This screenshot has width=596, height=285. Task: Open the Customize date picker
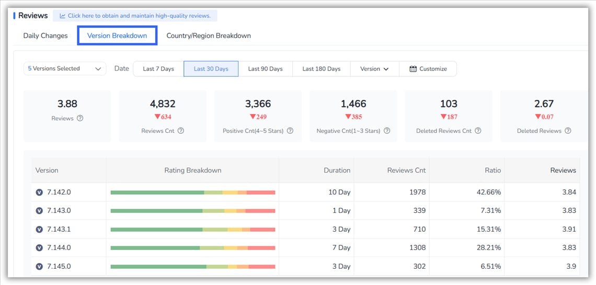tap(428, 69)
